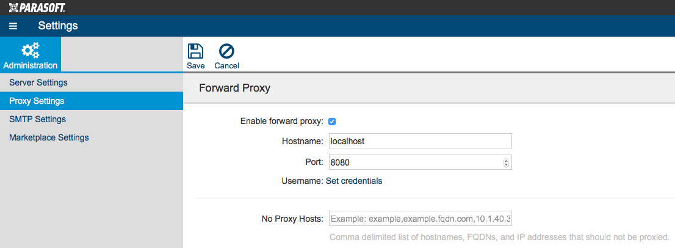The image size is (675, 248).
Task: Click the "No Proxy Hosts:" label text
Action: [x=292, y=219]
